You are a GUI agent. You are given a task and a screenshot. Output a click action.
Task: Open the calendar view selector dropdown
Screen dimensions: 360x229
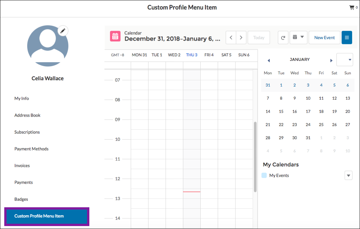pyautogui.click(x=298, y=37)
